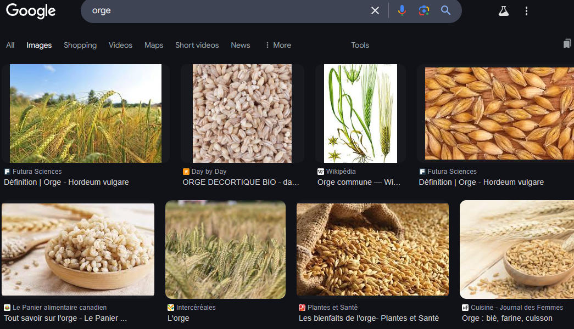
Task: Open the barley field photo thumbnail
Action: 86,114
